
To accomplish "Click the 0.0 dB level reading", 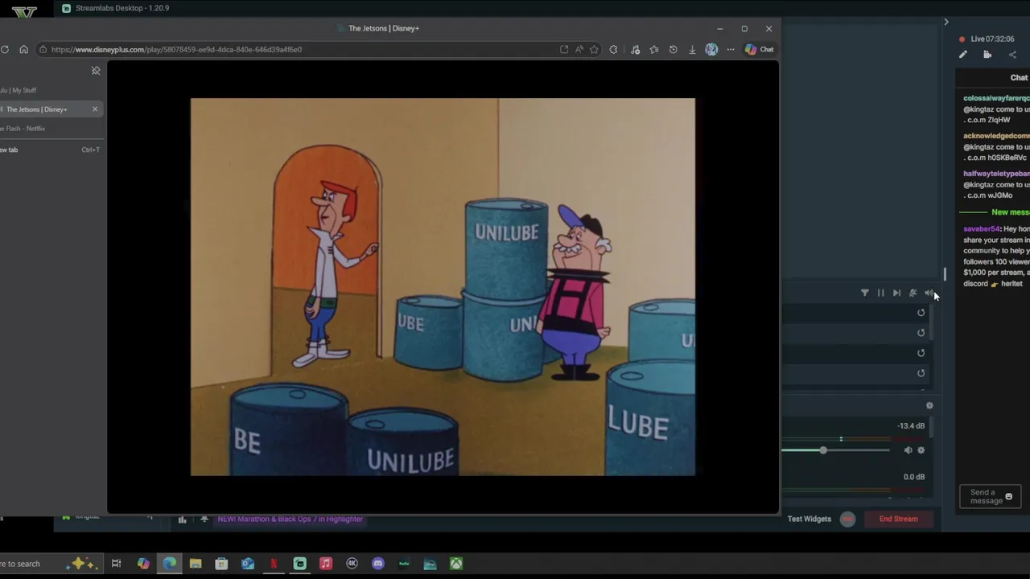I will point(914,477).
